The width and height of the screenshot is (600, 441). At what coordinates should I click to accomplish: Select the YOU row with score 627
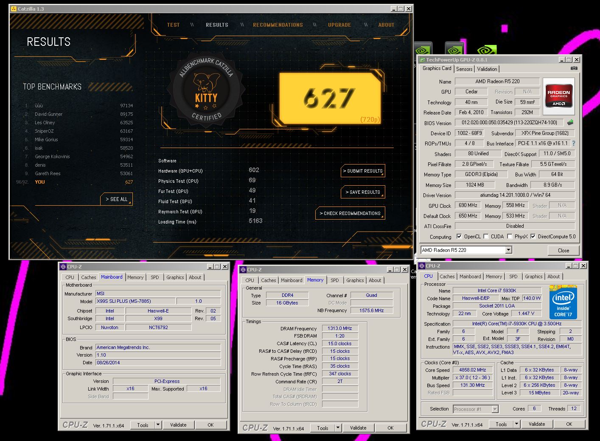click(74, 182)
